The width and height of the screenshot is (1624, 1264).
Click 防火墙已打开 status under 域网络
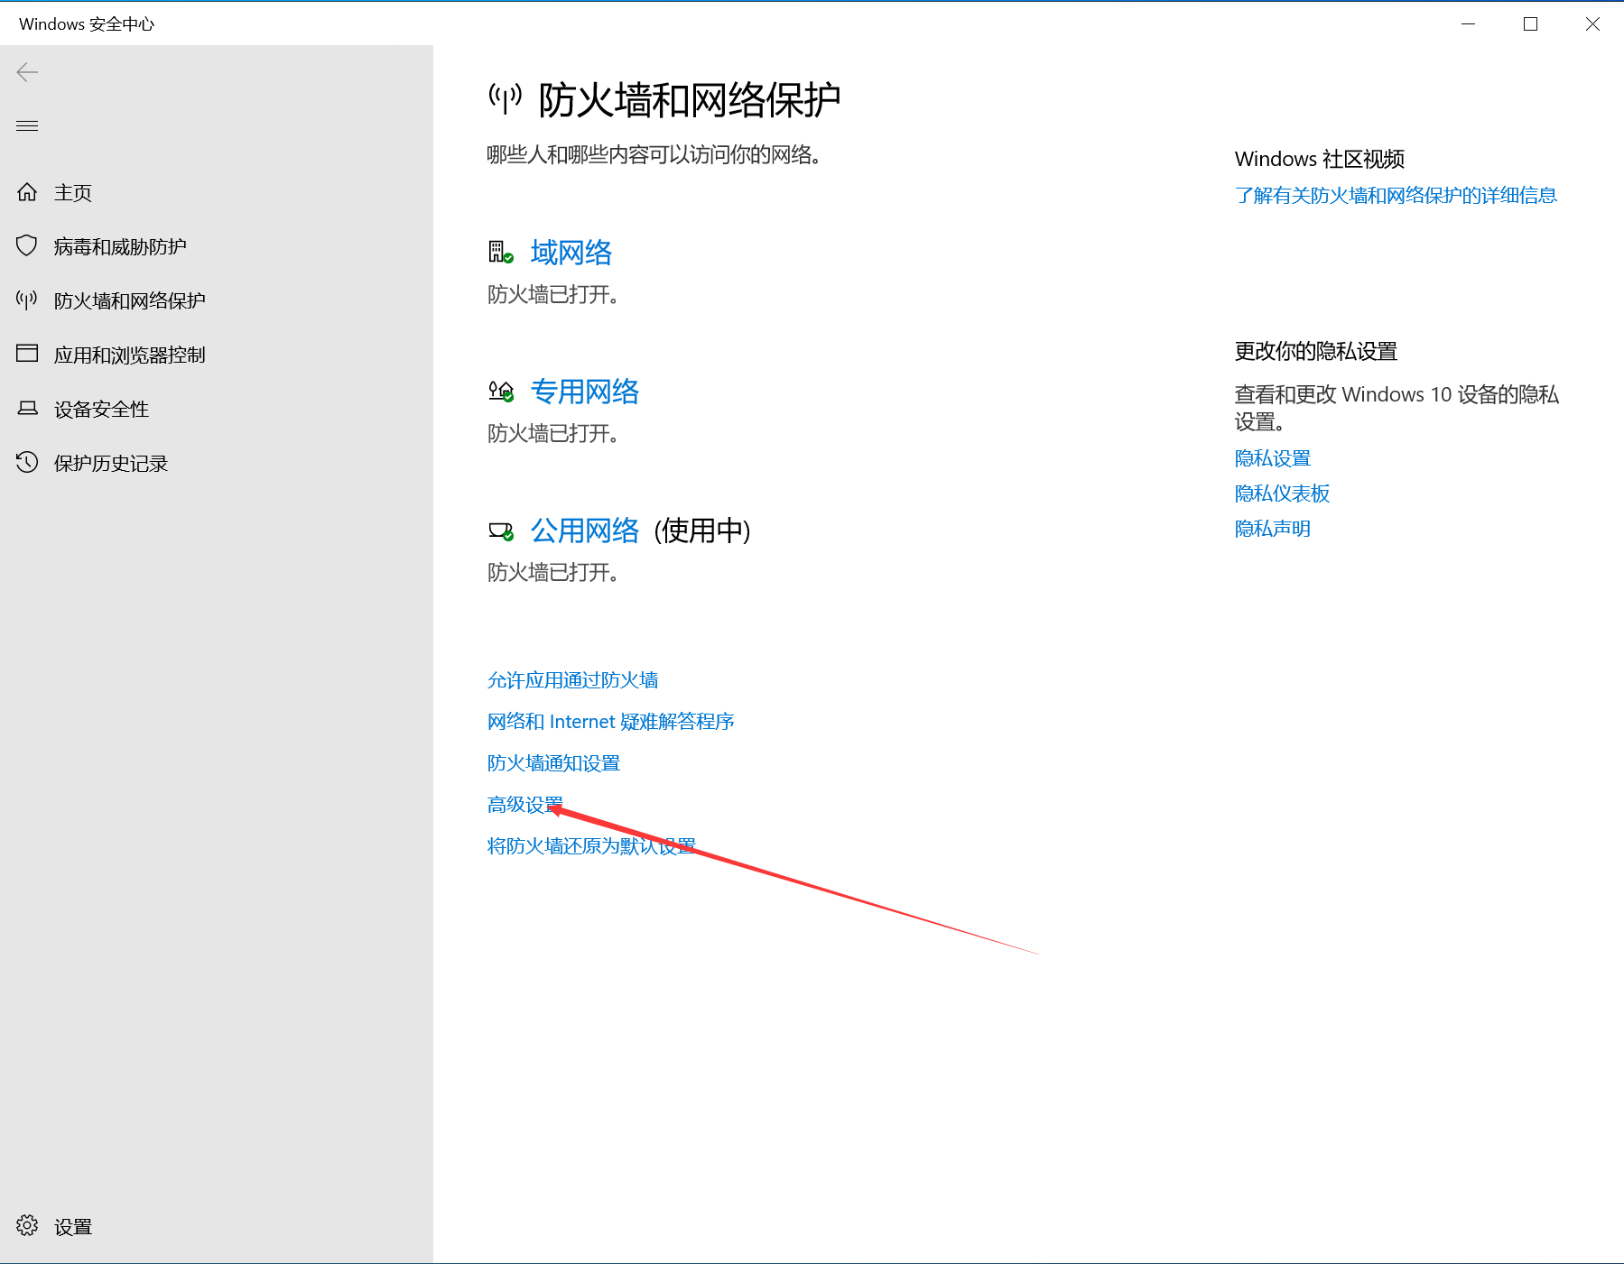(553, 295)
